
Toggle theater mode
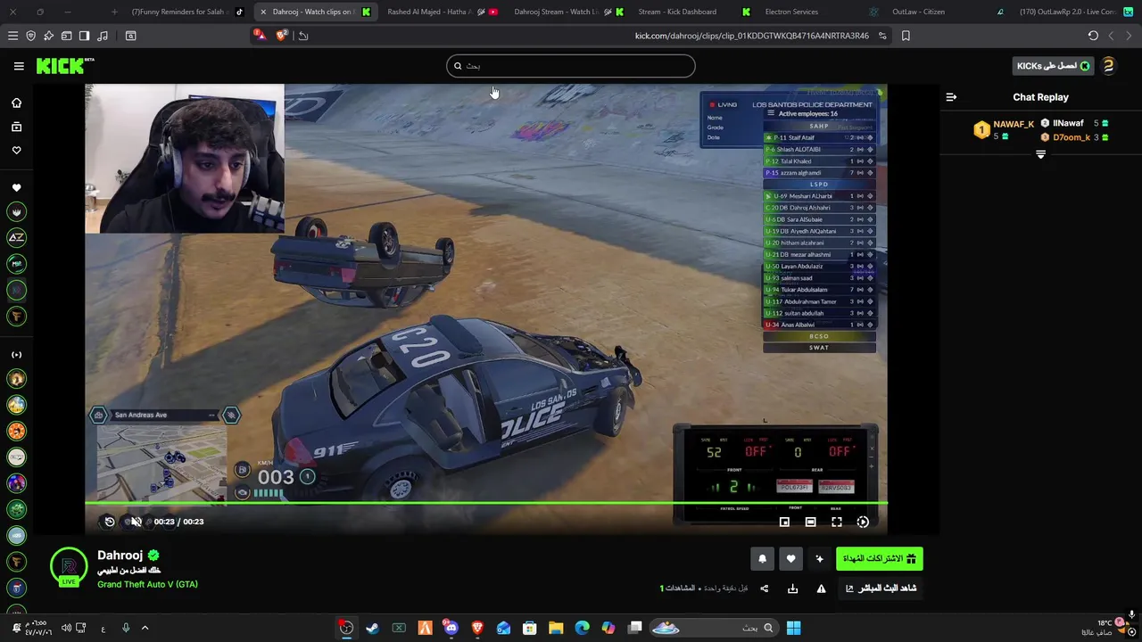coord(810,522)
